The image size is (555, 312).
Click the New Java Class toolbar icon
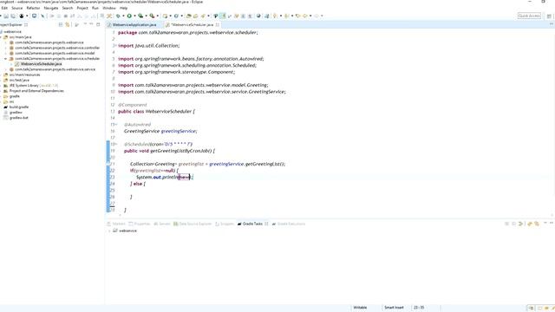[x=176, y=16]
